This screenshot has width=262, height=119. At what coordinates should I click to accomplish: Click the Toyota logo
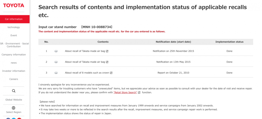14,5
